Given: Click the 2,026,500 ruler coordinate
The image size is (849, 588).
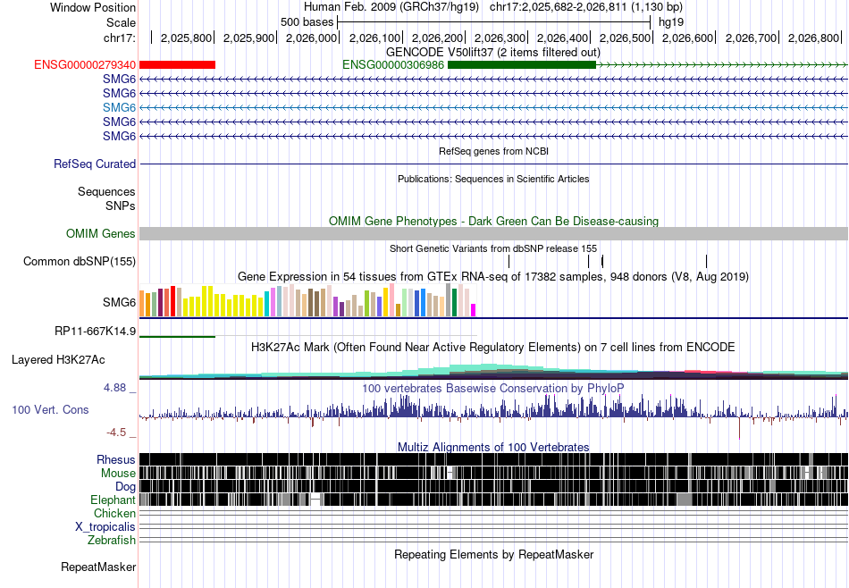Looking at the screenshot, I should [x=625, y=38].
